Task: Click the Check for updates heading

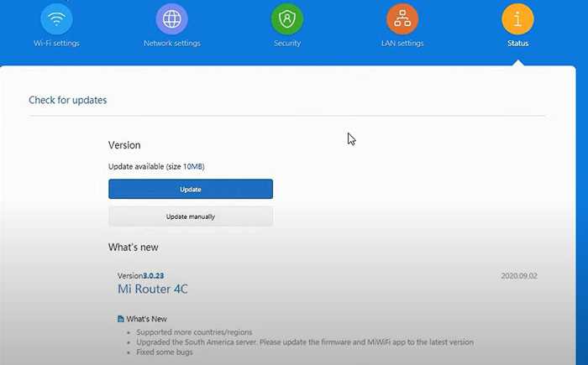Action: tap(68, 100)
